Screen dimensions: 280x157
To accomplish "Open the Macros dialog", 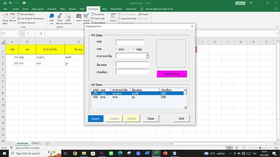I will pyautogui.click(x=13, y=18).
